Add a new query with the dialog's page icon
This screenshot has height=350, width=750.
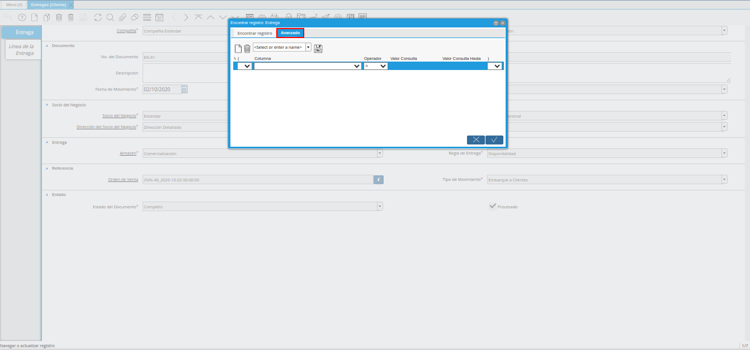[x=238, y=48]
